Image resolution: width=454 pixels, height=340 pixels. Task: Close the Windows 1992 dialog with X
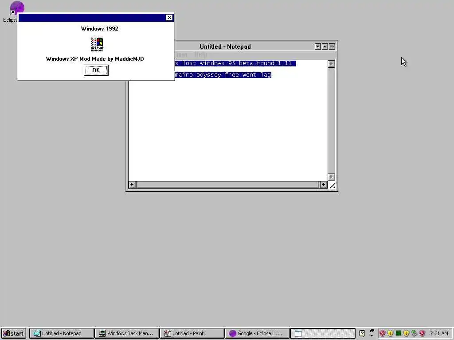click(169, 18)
